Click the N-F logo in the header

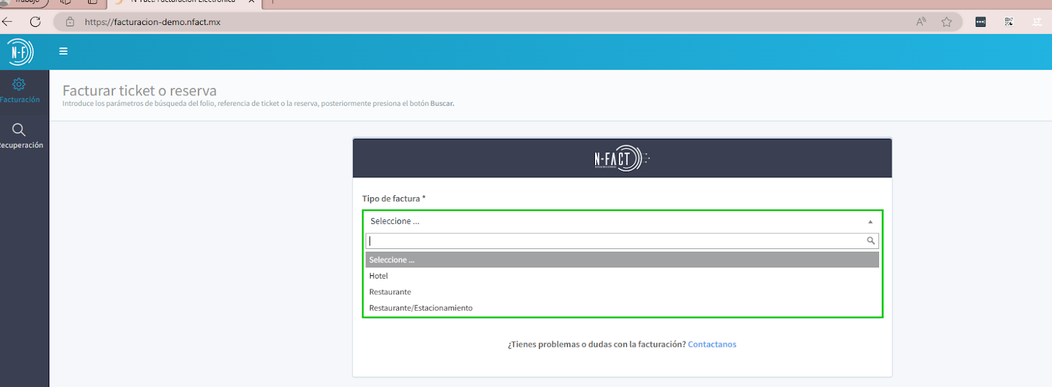(x=20, y=52)
